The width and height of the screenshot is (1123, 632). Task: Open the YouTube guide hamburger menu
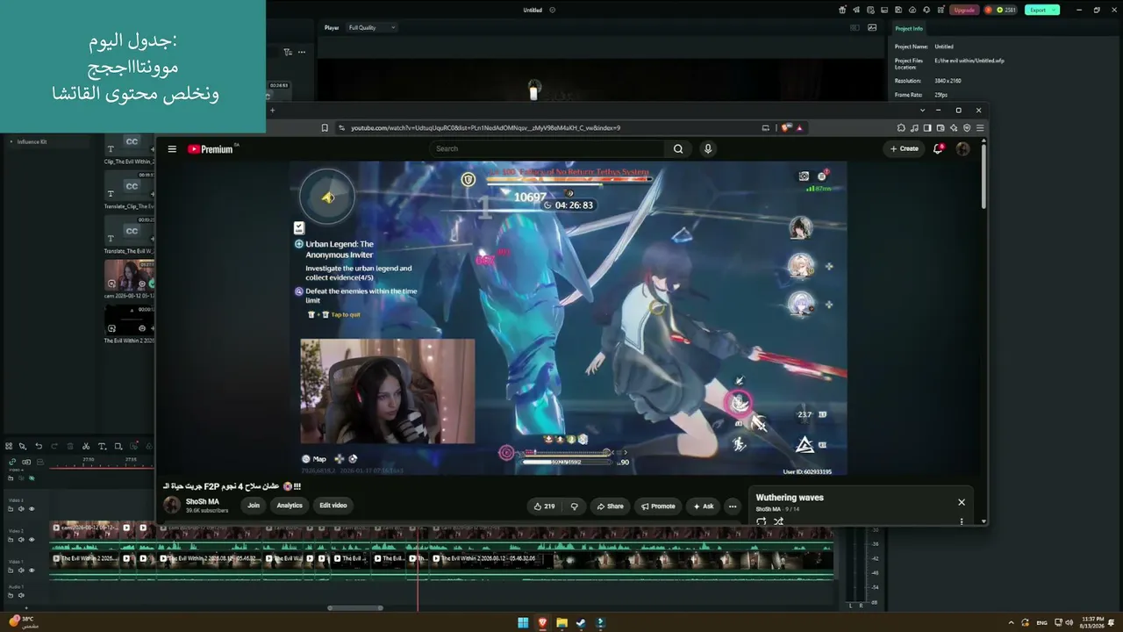point(172,149)
